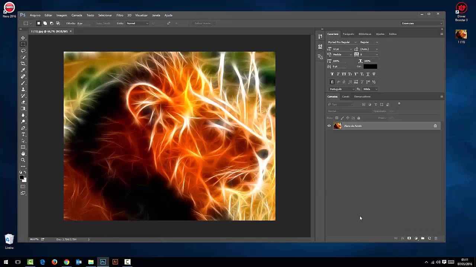Viewport: 476px width, 267px height.
Task: Select the Lasso tool
Action: point(23,51)
